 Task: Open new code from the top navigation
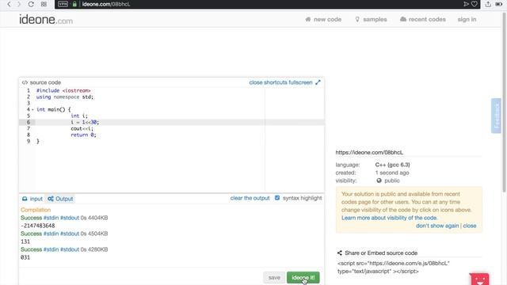pyautogui.click(x=323, y=19)
